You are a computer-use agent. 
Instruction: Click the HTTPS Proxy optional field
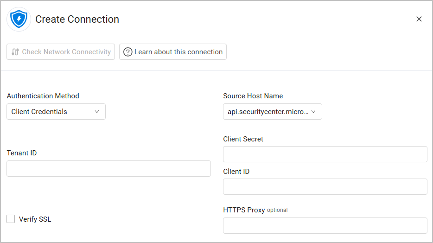coord(325,225)
